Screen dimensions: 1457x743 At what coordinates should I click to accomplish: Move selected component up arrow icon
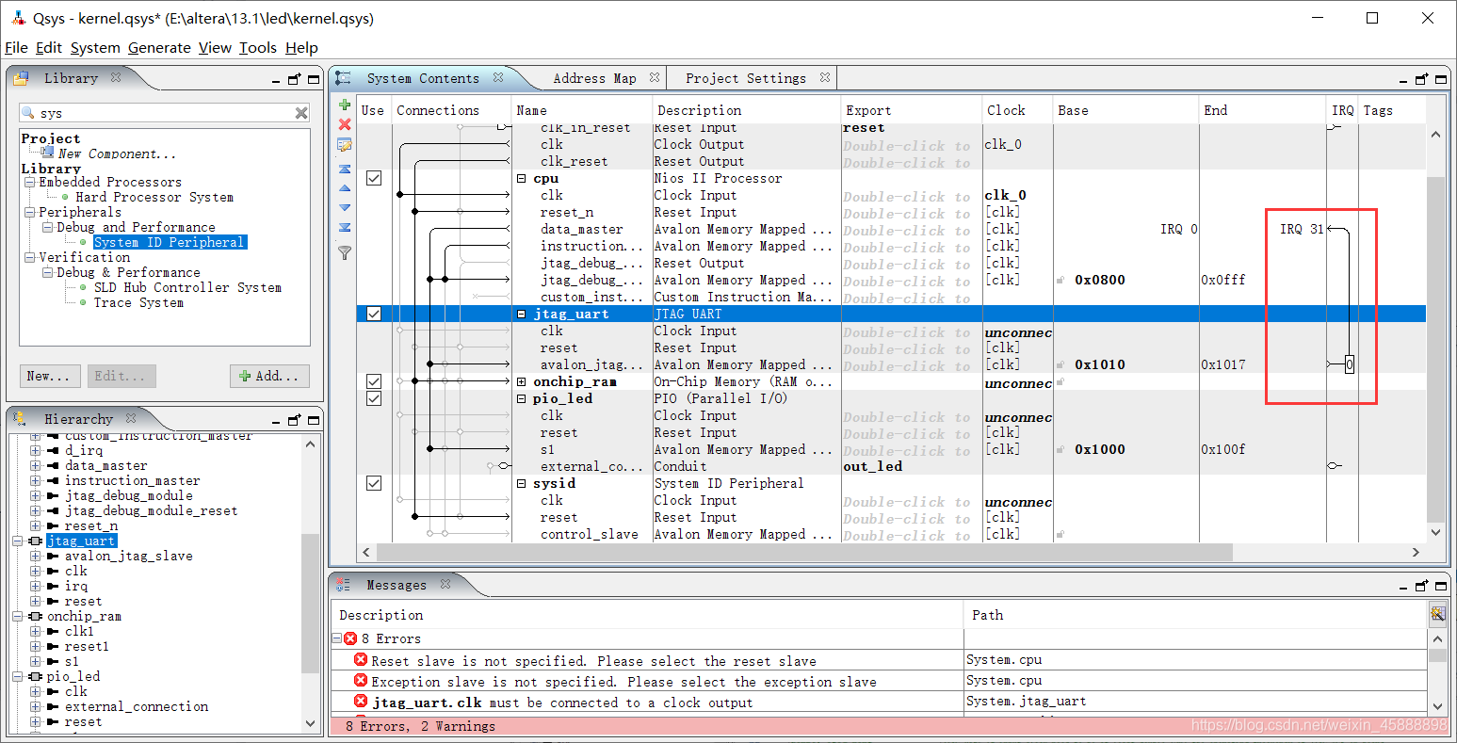click(x=345, y=188)
